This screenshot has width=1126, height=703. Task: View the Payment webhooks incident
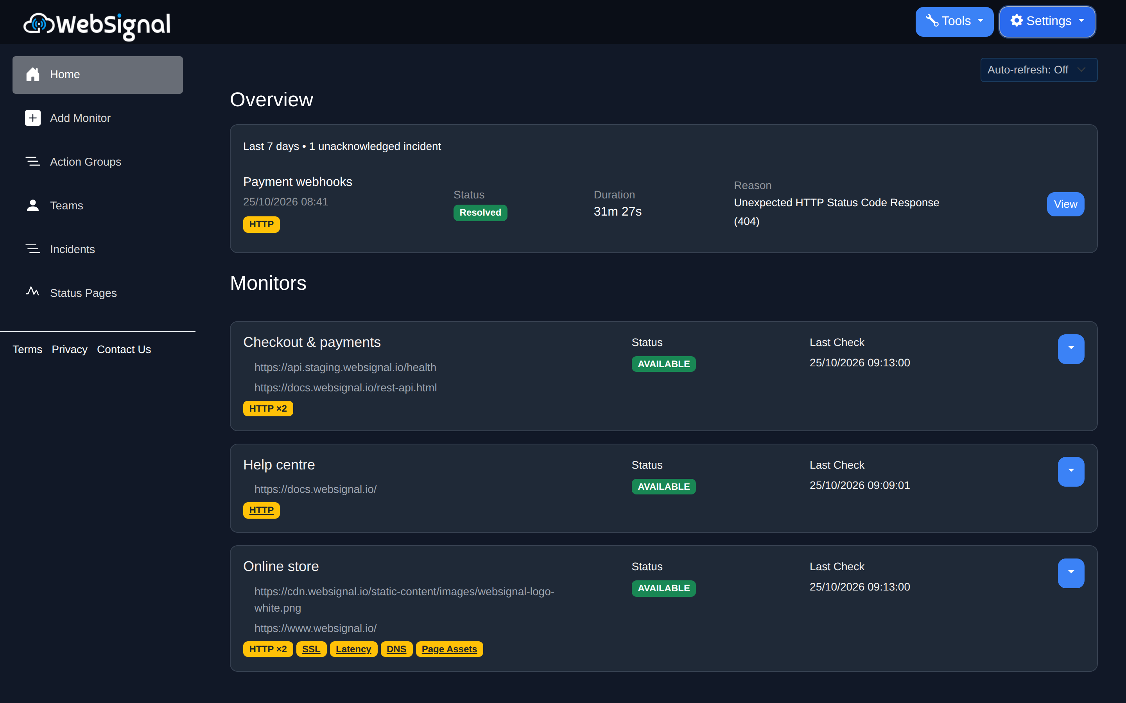(x=1065, y=204)
